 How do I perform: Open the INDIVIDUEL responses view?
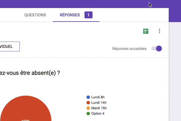(x=10, y=46)
